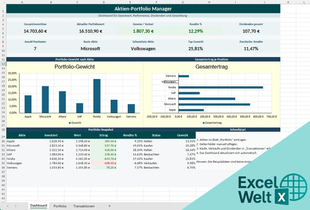Screen dimensions: 310x210
Task: Click Top Gewicht value 25,81%
Action: coord(196,49)
